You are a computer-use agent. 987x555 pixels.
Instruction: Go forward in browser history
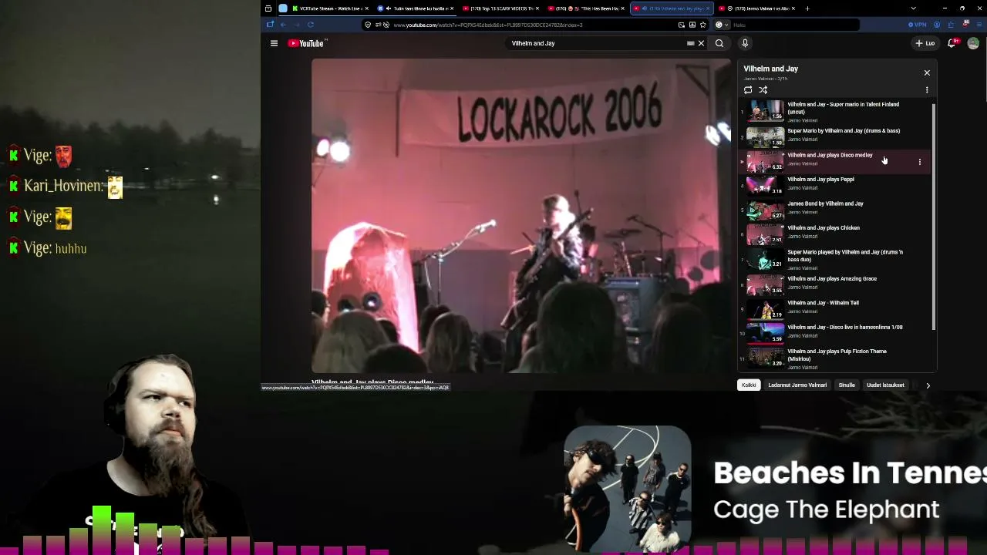pyautogui.click(x=296, y=25)
